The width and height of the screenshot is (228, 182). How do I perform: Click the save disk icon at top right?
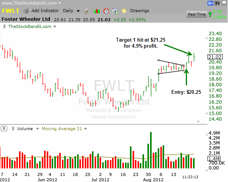point(224,3)
